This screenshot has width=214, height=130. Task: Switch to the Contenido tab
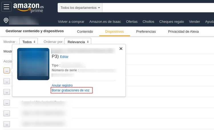(85, 32)
